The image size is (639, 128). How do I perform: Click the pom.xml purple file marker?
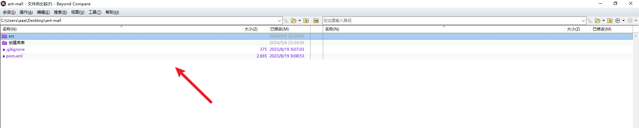4,56
